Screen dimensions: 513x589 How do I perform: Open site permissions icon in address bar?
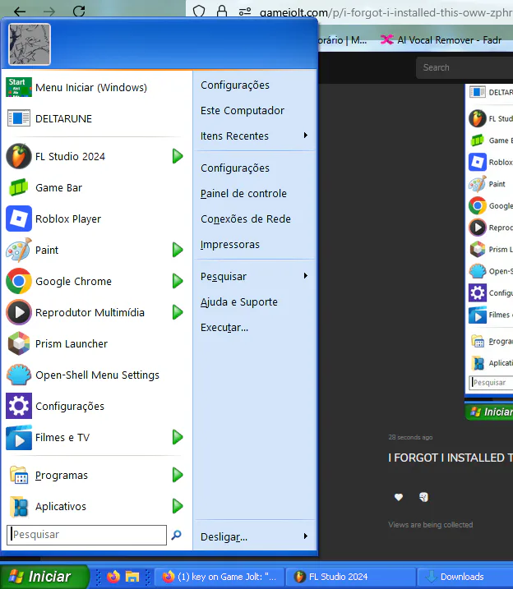point(245,12)
